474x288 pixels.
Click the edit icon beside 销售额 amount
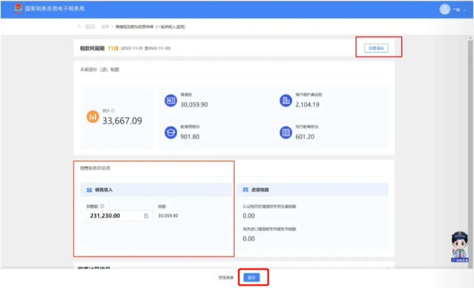pos(146,216)
